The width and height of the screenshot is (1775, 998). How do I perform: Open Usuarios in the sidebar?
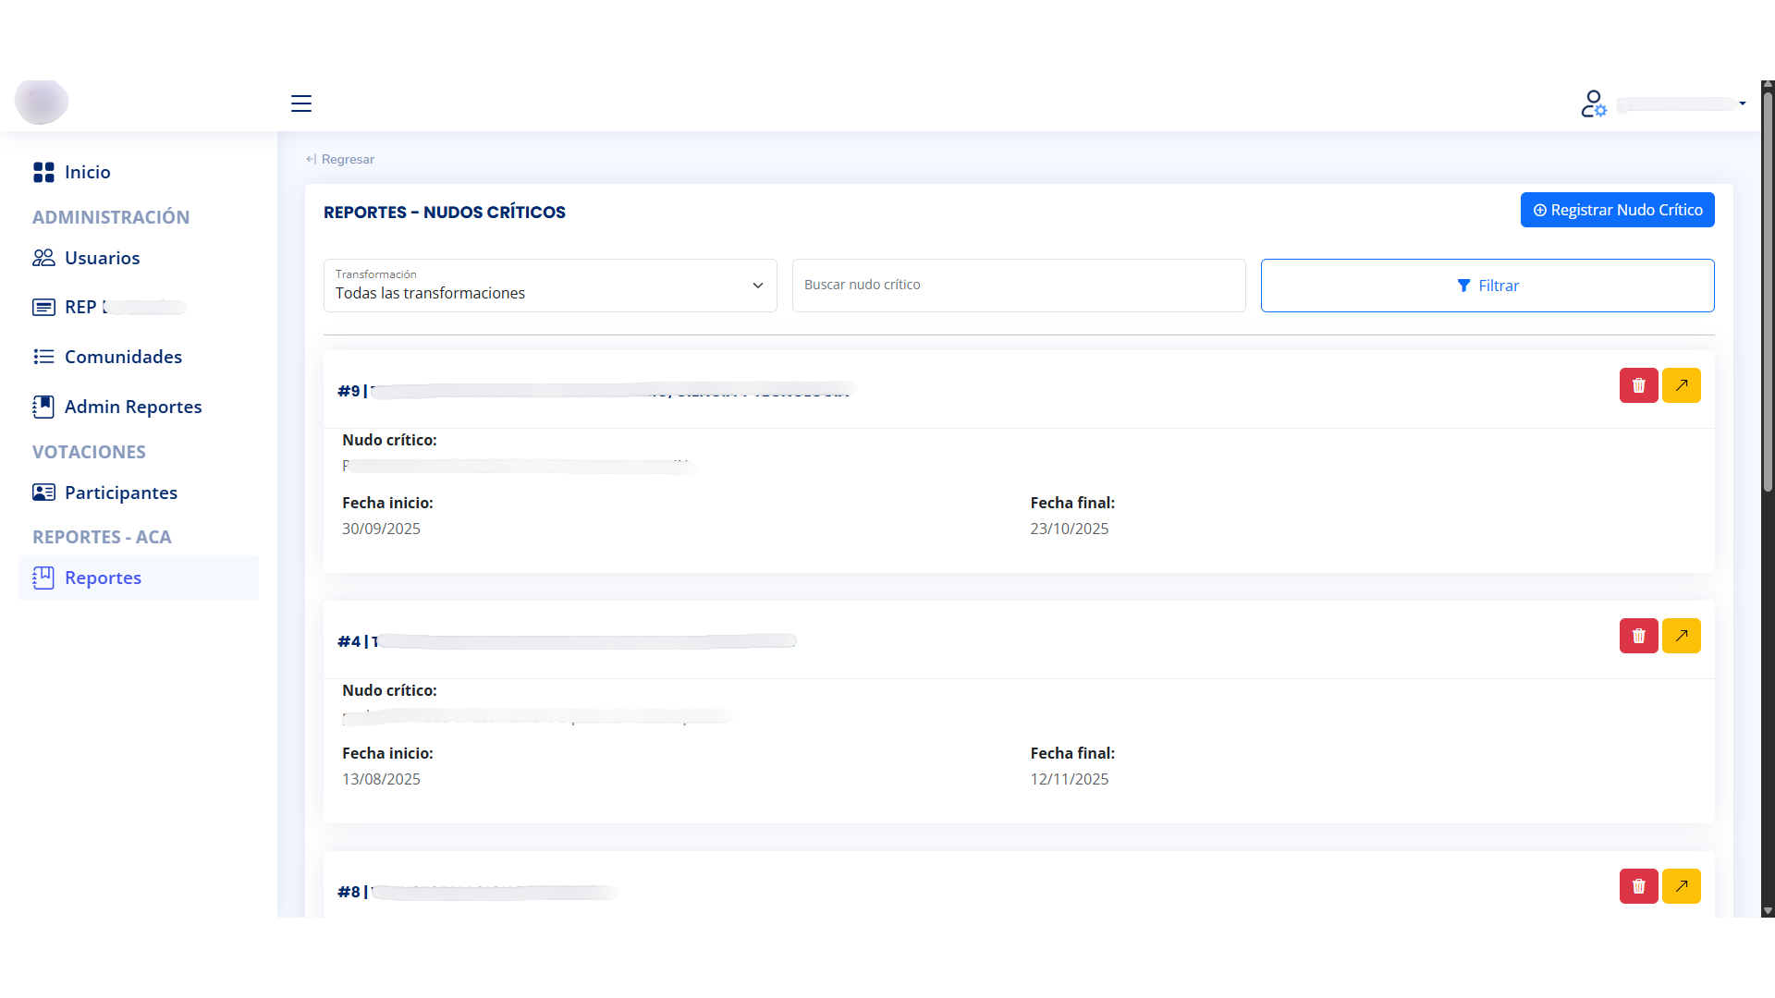pos(102,258)
